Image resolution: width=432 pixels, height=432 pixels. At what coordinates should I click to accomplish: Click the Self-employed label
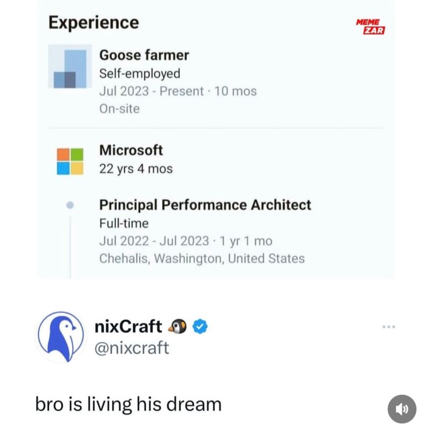click(x=140, y=73)
